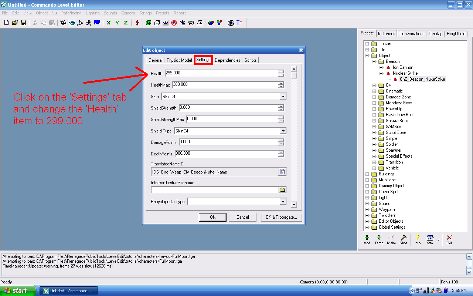The image size is (473, 296).
Task: Click the OK & Propagate button
Action: [x=281, y=217]
